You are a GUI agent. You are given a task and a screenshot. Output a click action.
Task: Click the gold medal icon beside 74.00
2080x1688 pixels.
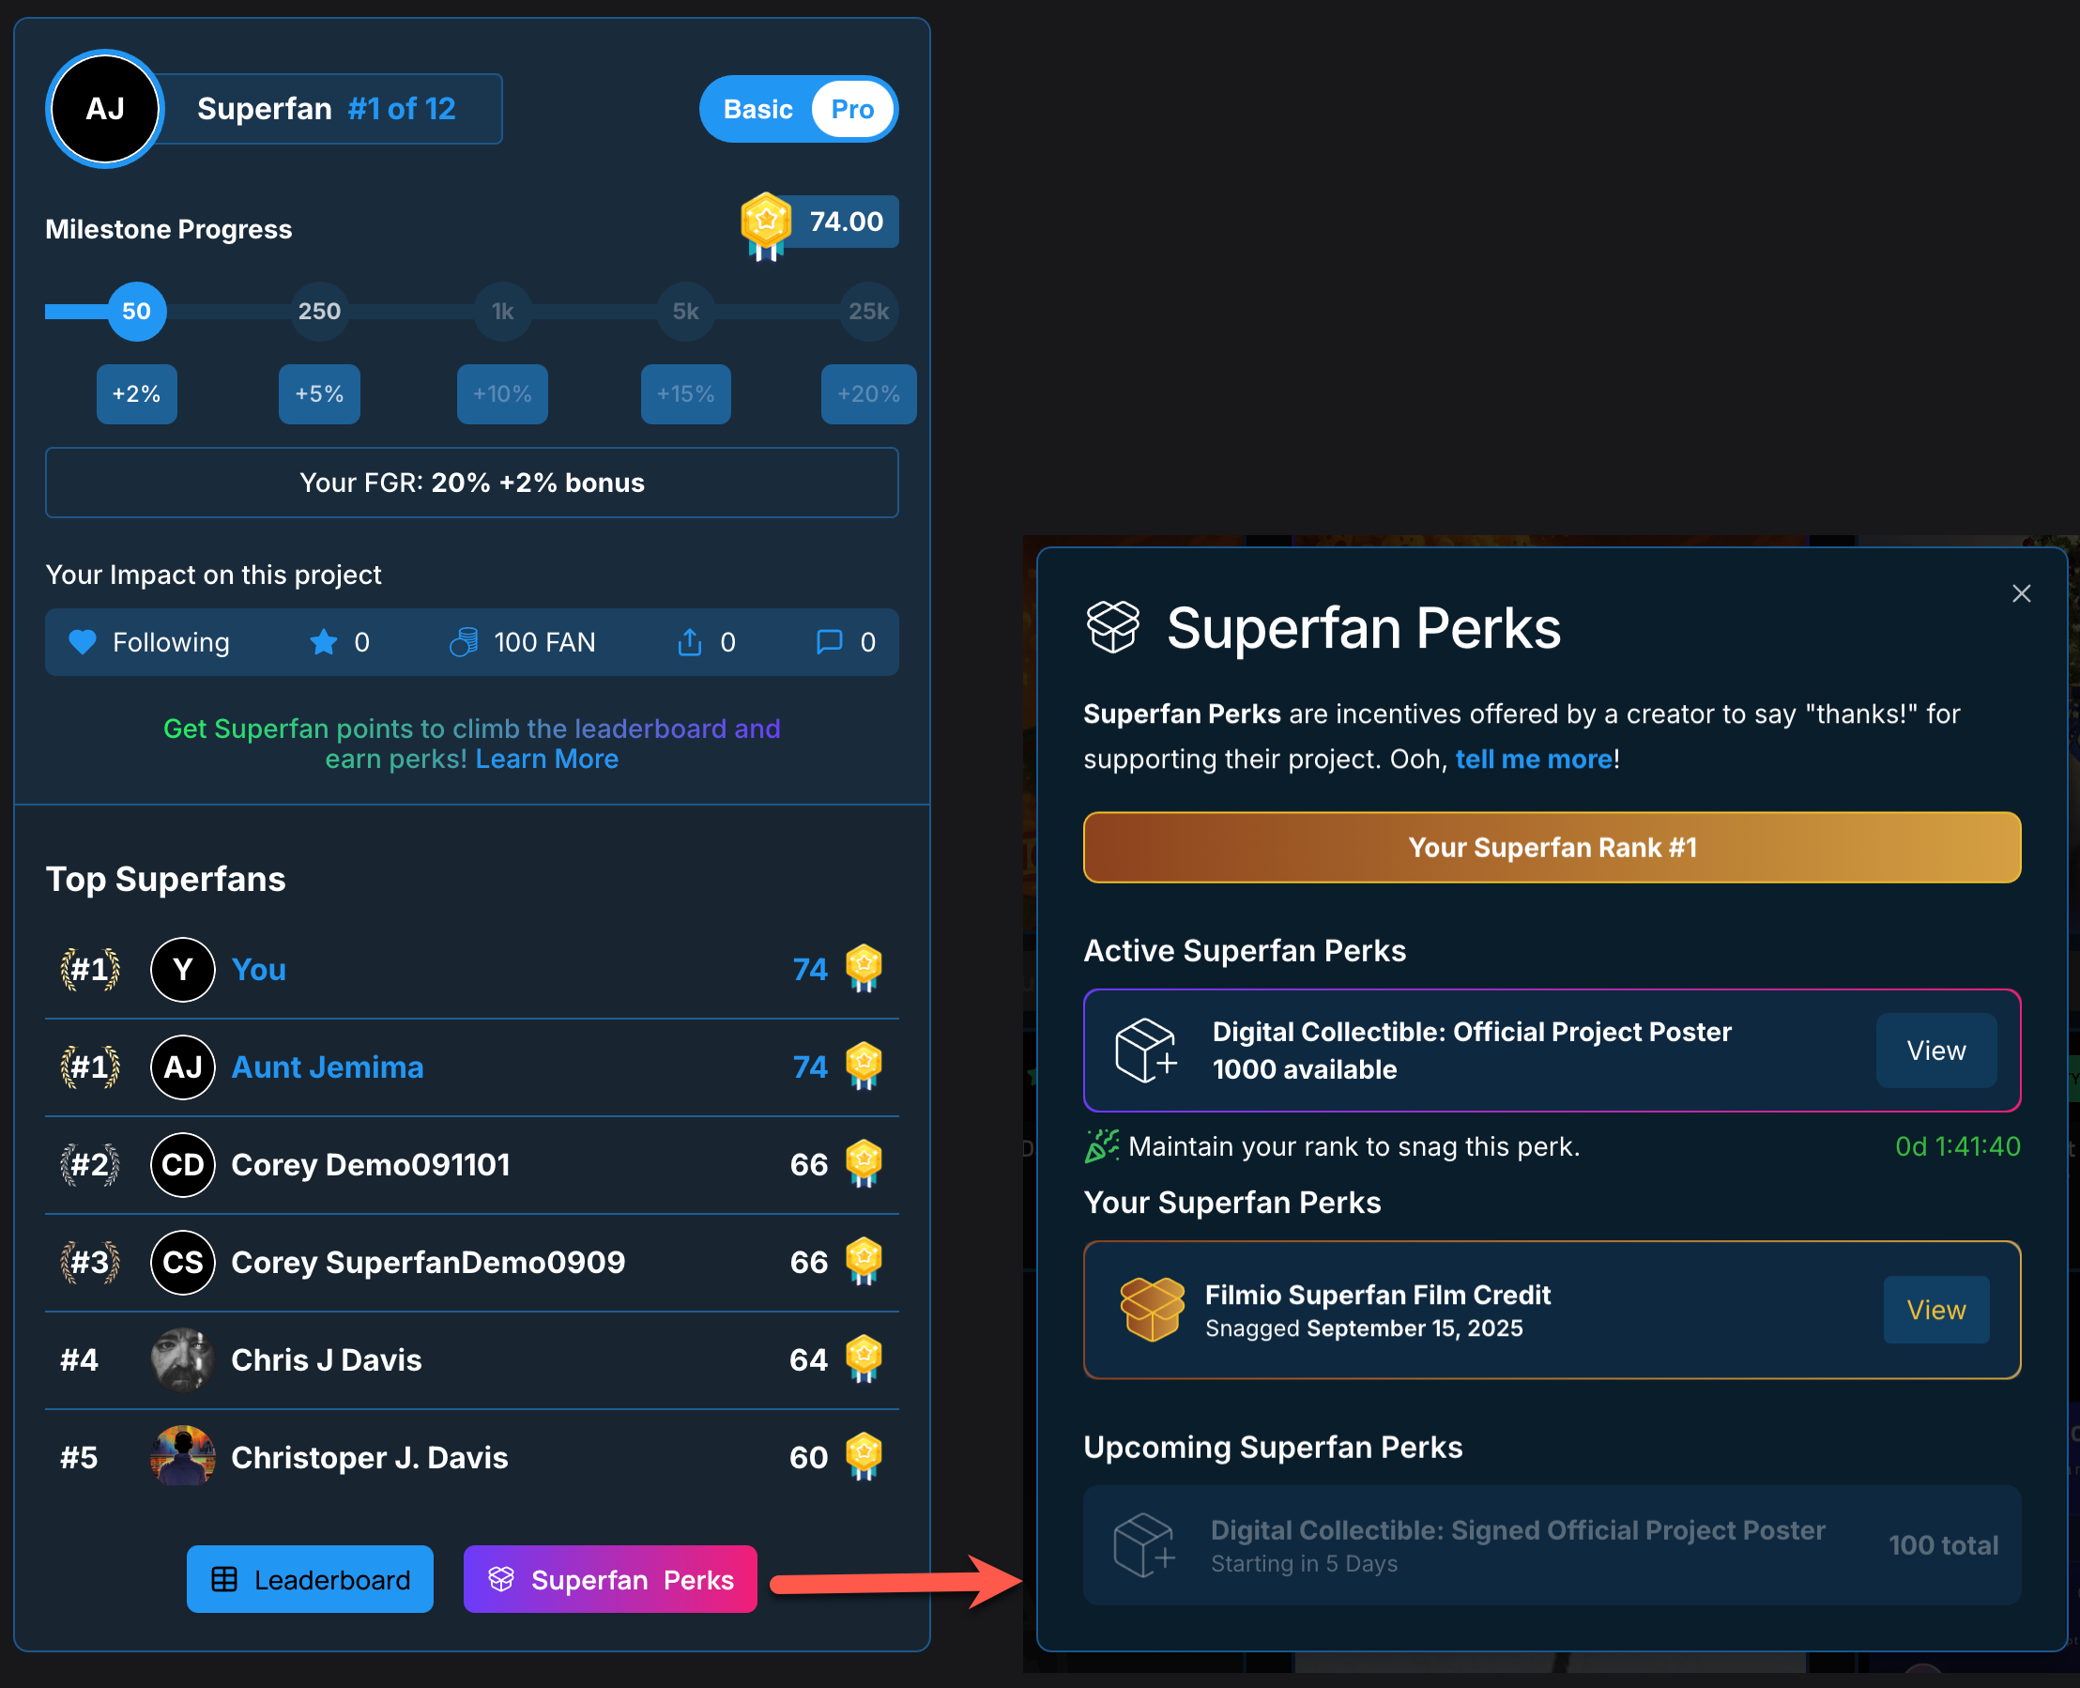tap(766, 223)
